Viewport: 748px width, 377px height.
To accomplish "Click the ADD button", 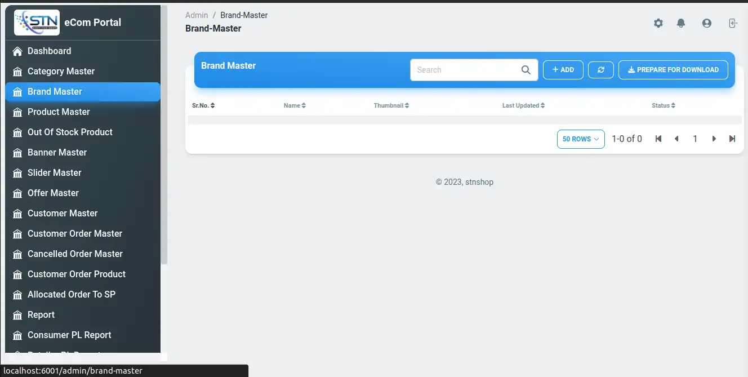I will 563,70.
